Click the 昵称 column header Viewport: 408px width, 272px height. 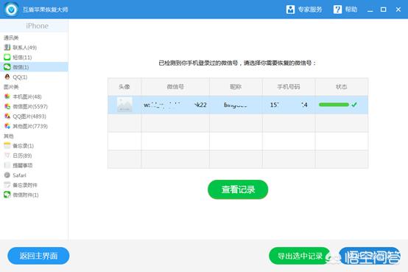pyautogui.click(x=236, y=87)
